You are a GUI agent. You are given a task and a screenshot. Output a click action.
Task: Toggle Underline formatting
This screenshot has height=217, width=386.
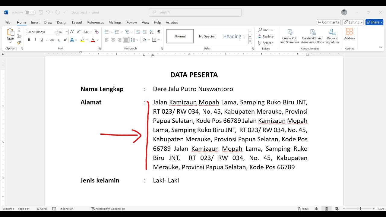click(42, 40)
